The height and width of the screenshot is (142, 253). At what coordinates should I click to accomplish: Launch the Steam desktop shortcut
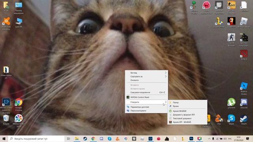click(x=244, y=119)
